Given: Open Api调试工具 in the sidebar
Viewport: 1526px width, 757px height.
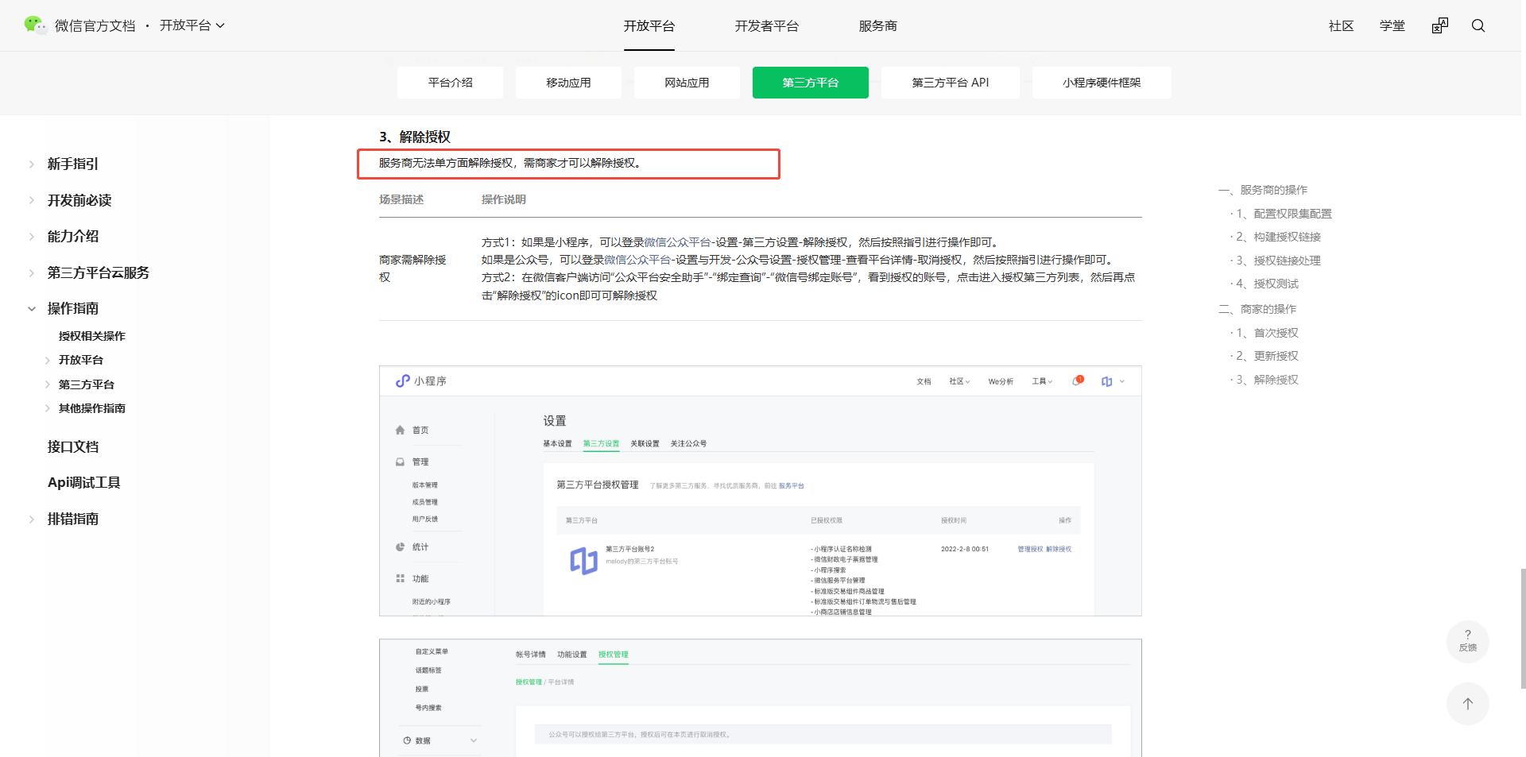Looking at the screenshot, I should pos(84,482).
